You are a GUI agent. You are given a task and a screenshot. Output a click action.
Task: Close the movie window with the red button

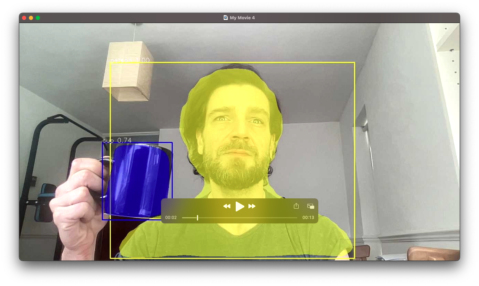(x=24, y=18)
